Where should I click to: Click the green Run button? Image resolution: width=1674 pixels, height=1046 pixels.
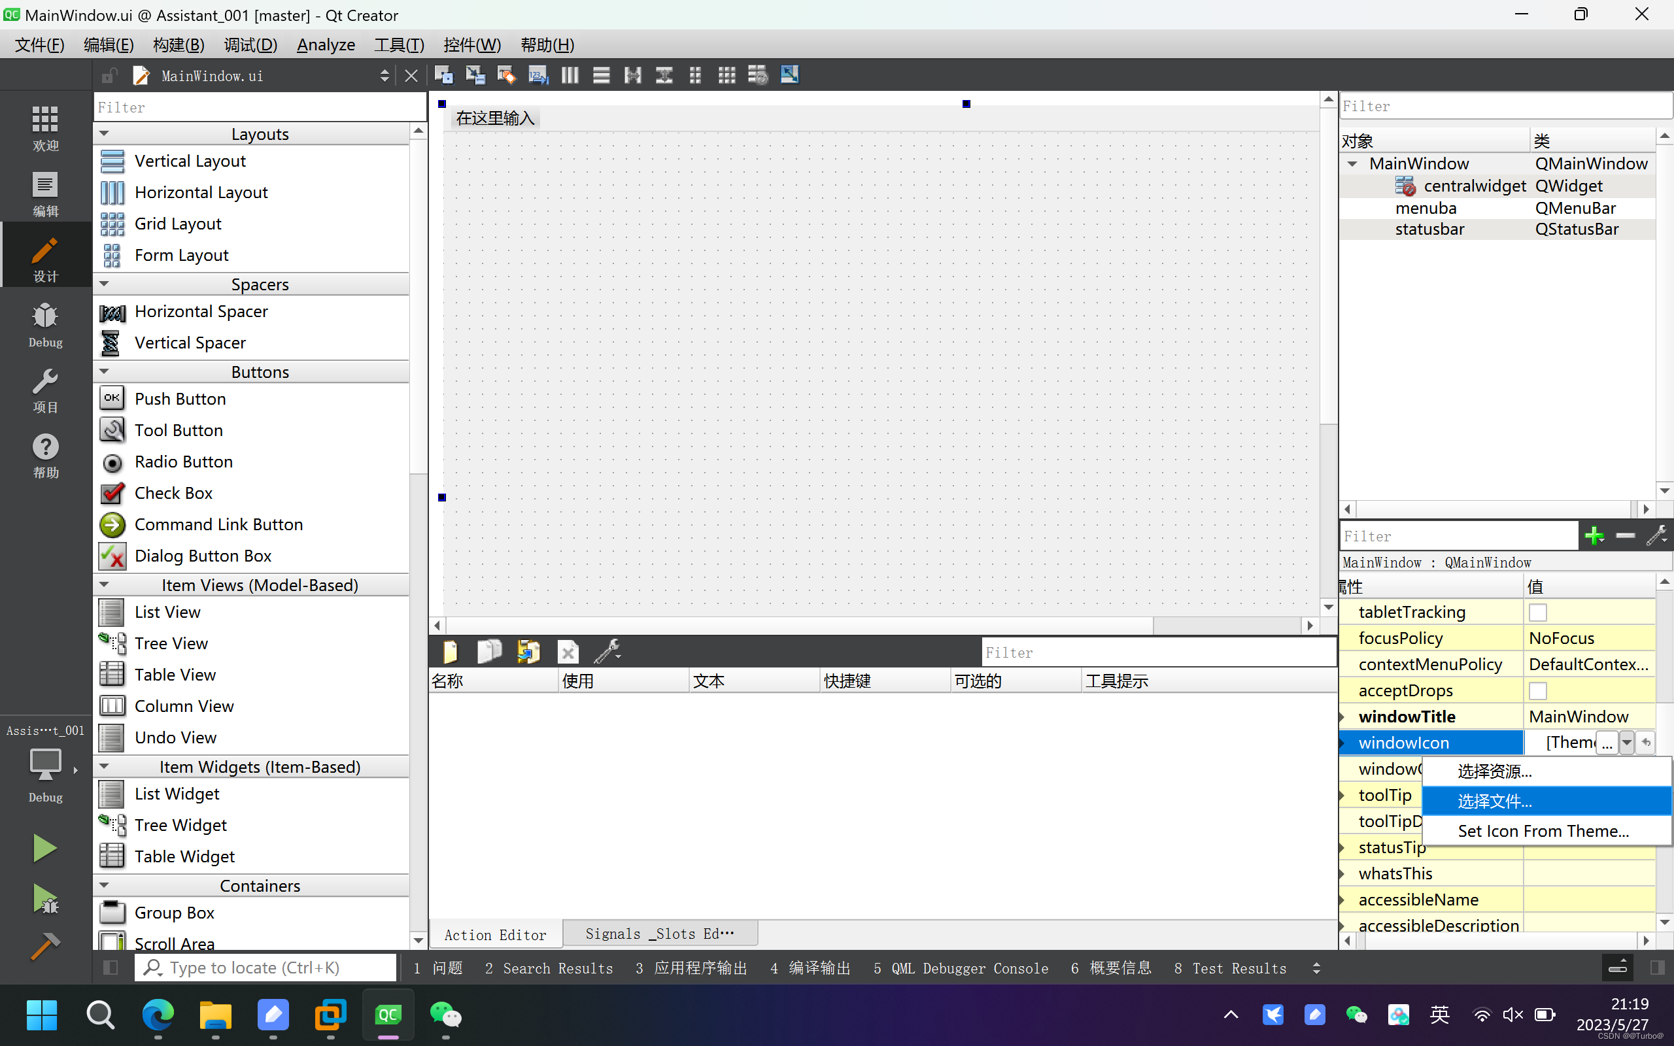[45, 848]
